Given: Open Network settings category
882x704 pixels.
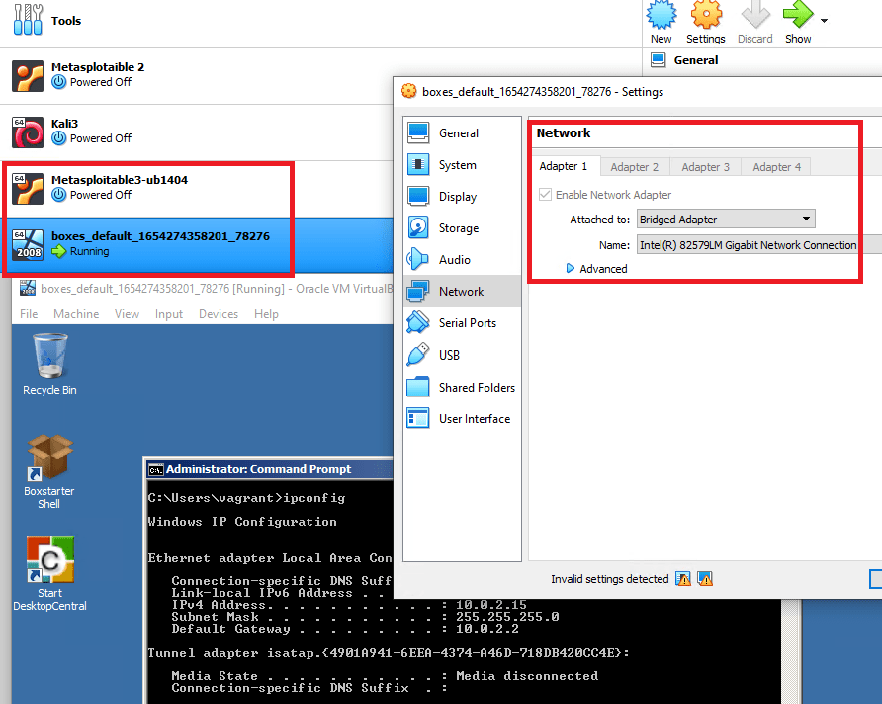Looking at the screenshot, I should (463, 291).
